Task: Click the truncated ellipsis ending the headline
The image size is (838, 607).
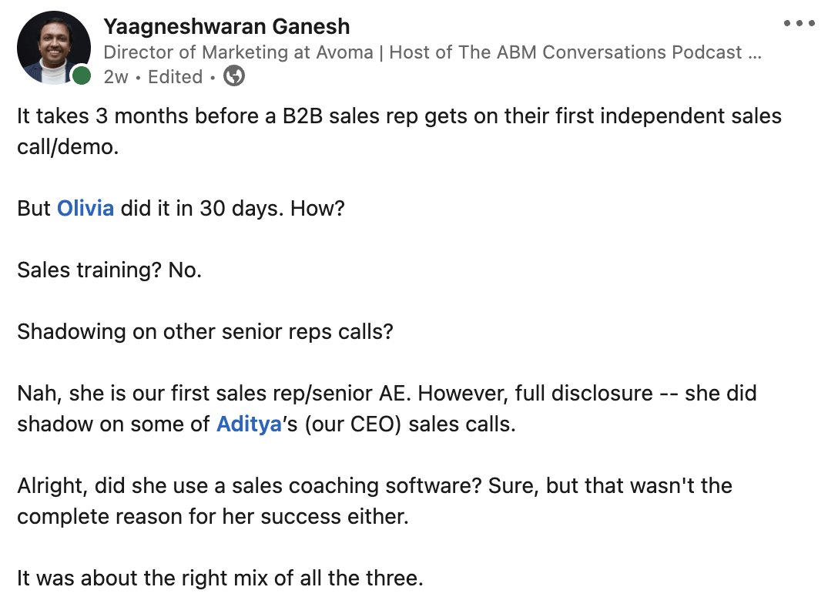Action: [x=754, y=52]
